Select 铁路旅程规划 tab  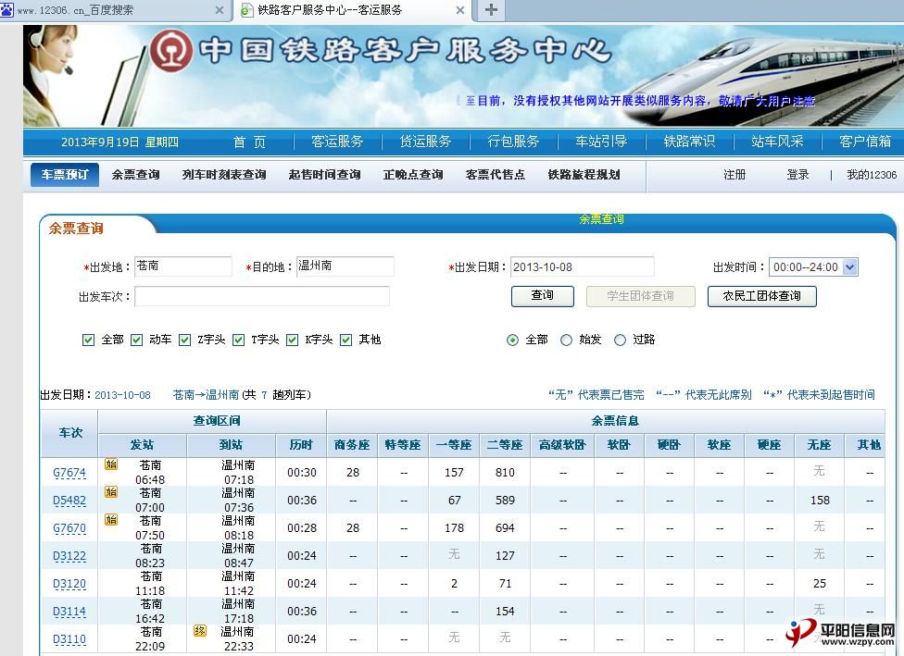coord(584,175)
